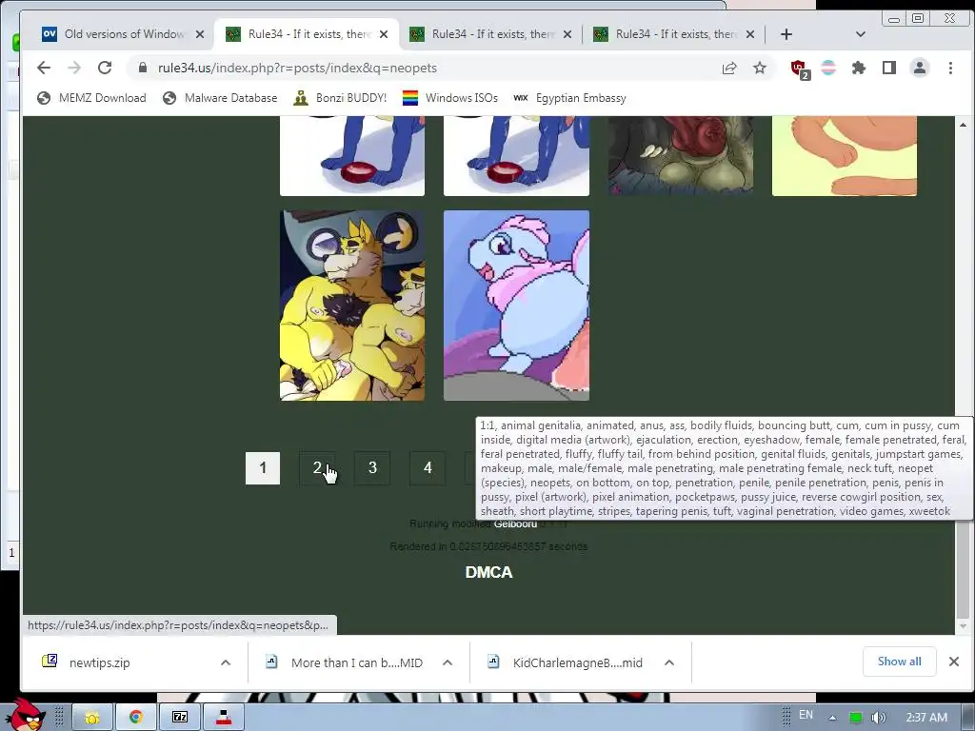Open the Egyptian Embassy bookmark
The height and width of the screenshot is (731, 975).
coord(569,98)
